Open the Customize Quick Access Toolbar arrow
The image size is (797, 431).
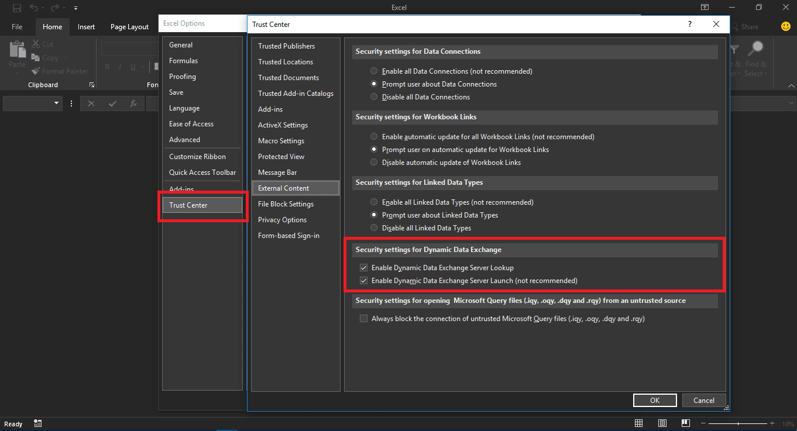(76, 8)
